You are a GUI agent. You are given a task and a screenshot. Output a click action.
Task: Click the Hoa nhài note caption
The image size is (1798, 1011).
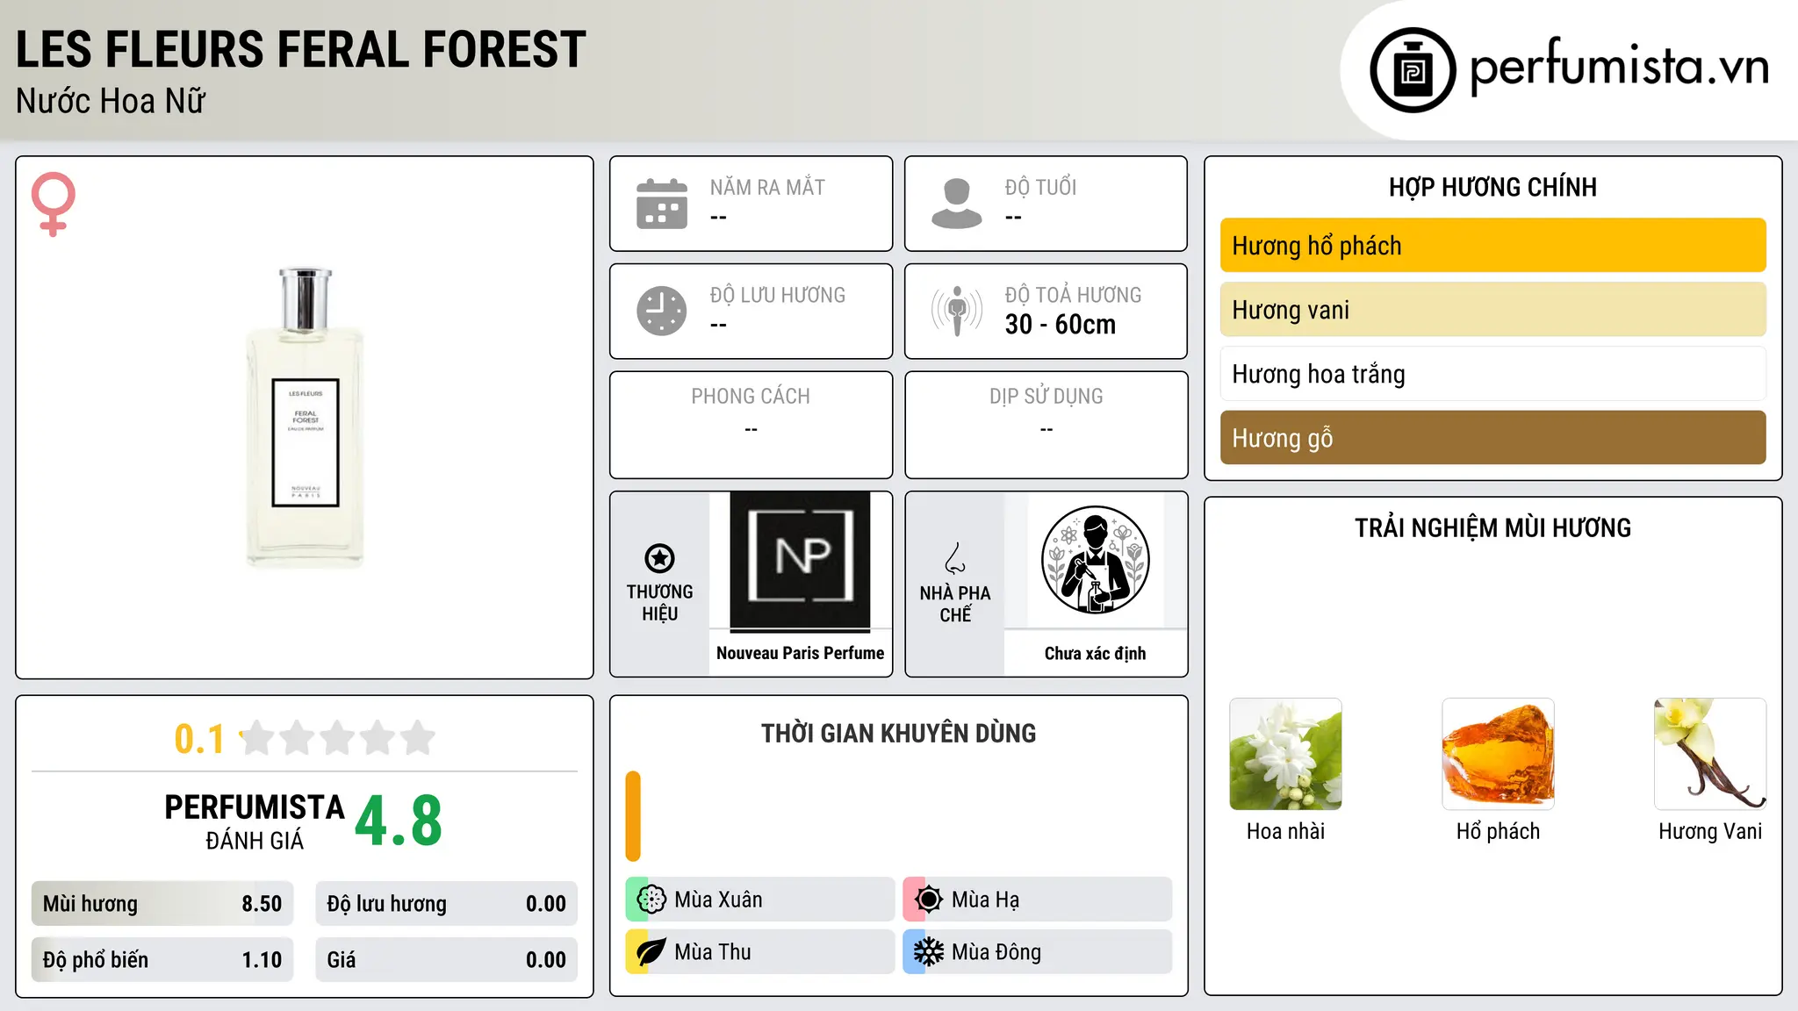tap(1285, 831)
